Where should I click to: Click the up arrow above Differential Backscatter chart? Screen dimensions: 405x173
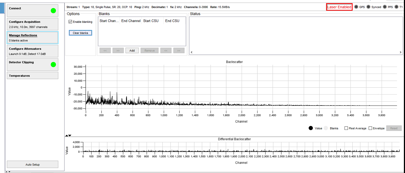(x=66, y=136)
